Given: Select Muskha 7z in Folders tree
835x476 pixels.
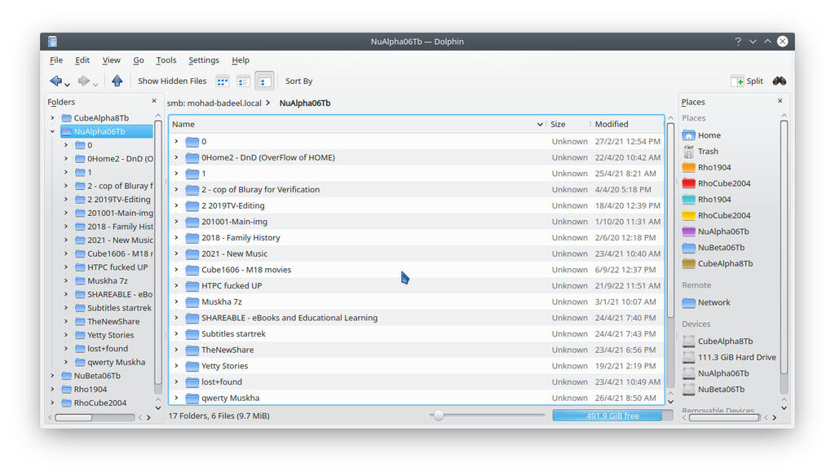Looking at the screenshot, I should (x=107, y=280).
